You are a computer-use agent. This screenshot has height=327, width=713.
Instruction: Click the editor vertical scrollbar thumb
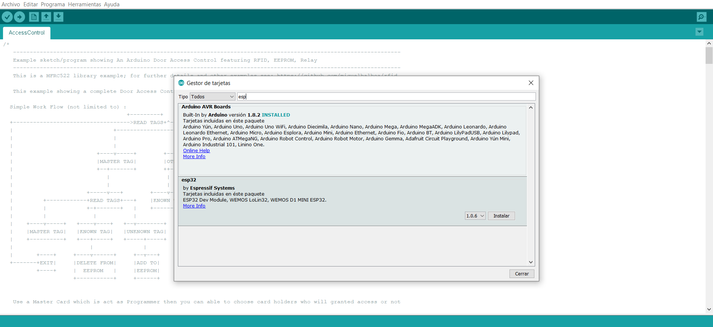tap(709, 55)
